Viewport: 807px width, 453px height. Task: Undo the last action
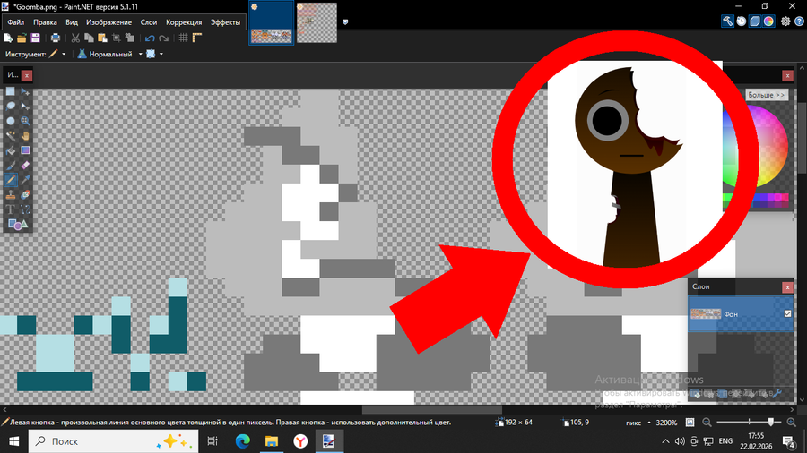coord(150,38)
